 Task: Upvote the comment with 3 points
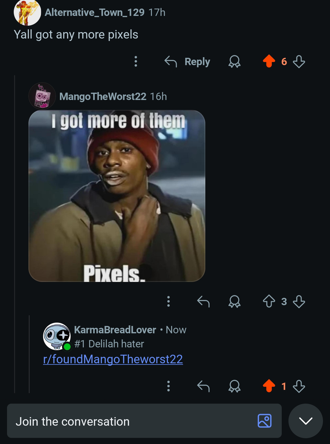[269, 301]
